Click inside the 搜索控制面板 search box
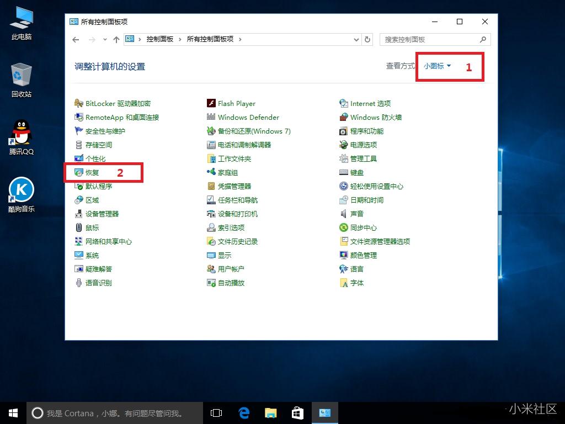This screenshot has height=424, width=565. pyautogui.click(x=430, y=39)
